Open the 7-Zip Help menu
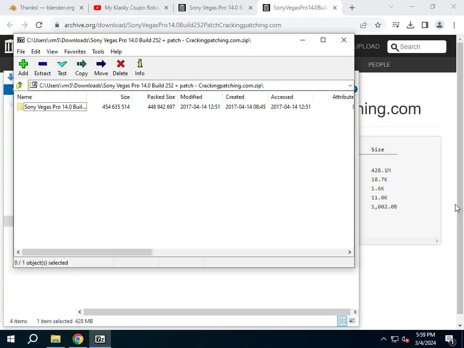Image resolution: width=464 pixels, height=348 pixels. pyautogui.click(x=116, y=52)
